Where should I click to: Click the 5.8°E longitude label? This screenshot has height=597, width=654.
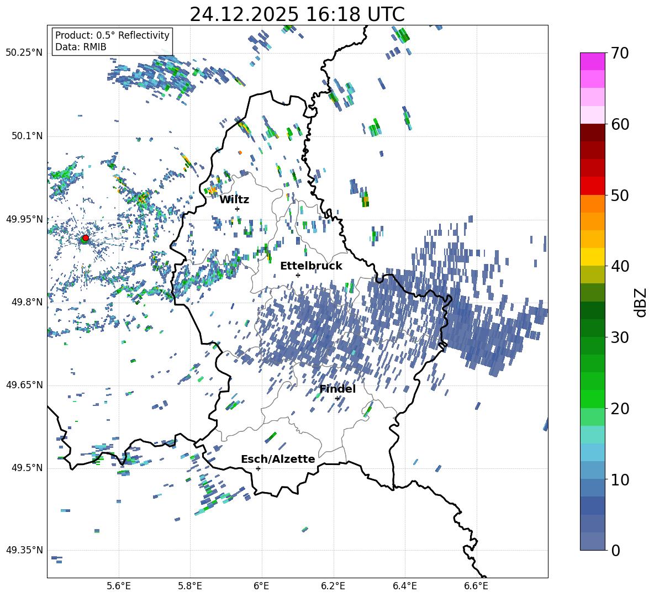[x=190, y=586]
